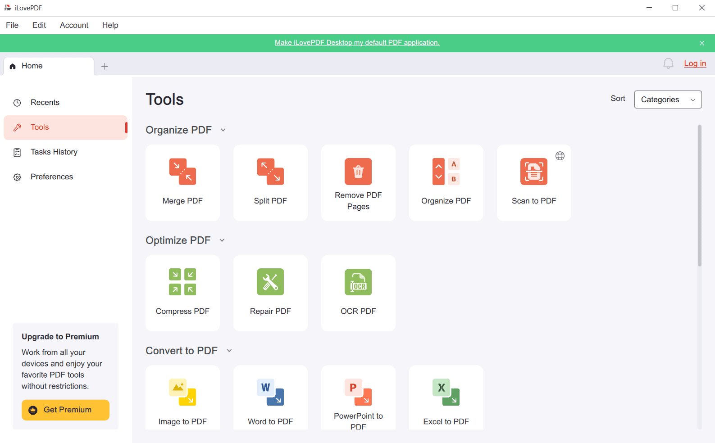Collapse the Organize PDF section
Screen dimensions: 715x443
(223, 130)
